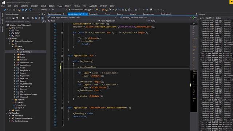Select EntryPoint.h in the tree
233x131 pixels.
25,71
